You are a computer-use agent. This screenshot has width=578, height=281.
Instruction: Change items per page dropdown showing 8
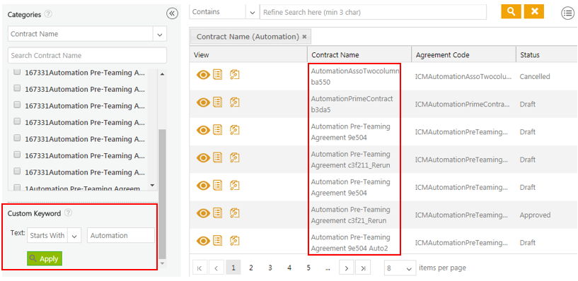[400, 268]
